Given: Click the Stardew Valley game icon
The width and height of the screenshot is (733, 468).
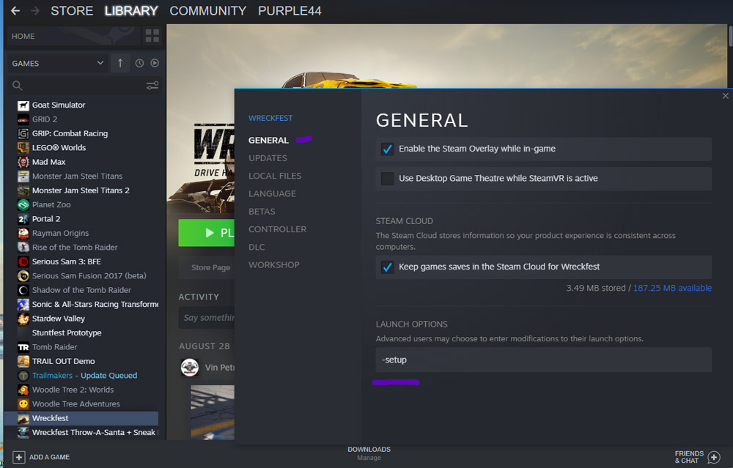Looking at the screenshot, I should point(23,319).
